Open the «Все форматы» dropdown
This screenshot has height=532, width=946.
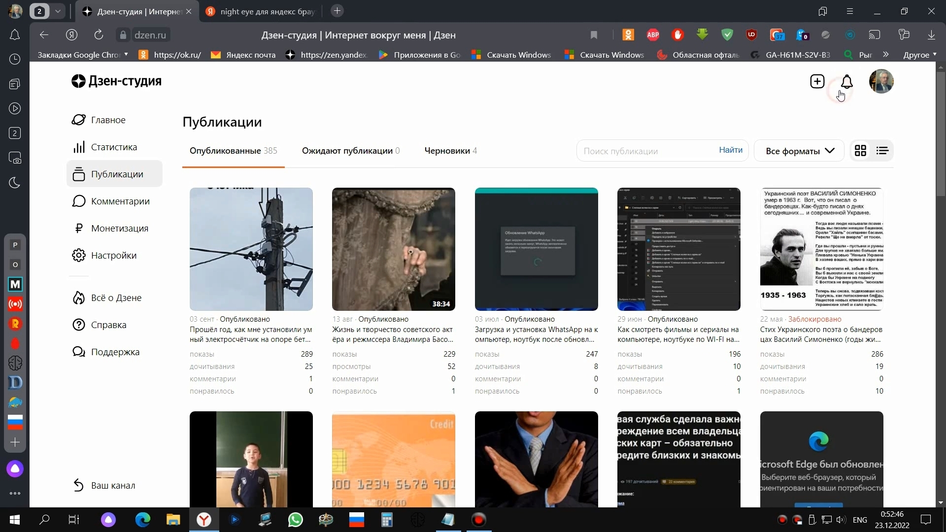point(798,151)
